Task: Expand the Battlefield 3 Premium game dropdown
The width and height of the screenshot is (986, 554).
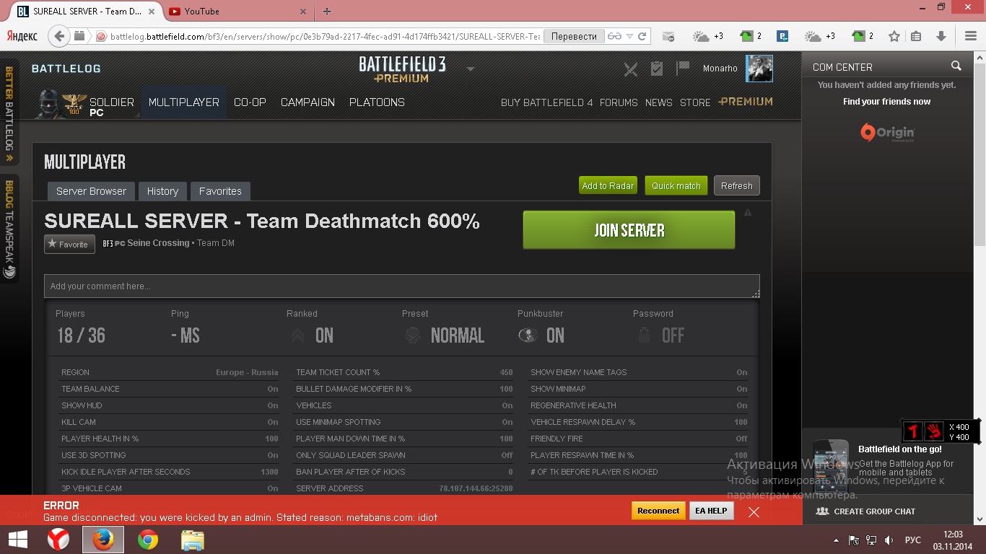Action: pyautogui.click(x=471, y=69)
